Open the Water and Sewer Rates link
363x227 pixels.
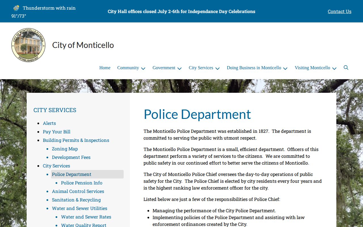tap(86, 217)
